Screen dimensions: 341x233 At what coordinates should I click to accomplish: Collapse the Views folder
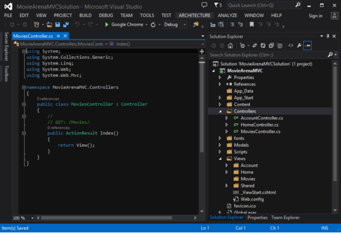[x=220, y=159]
